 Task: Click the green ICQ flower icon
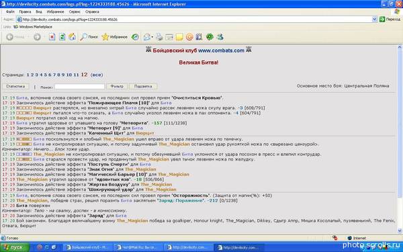(210, 37)
